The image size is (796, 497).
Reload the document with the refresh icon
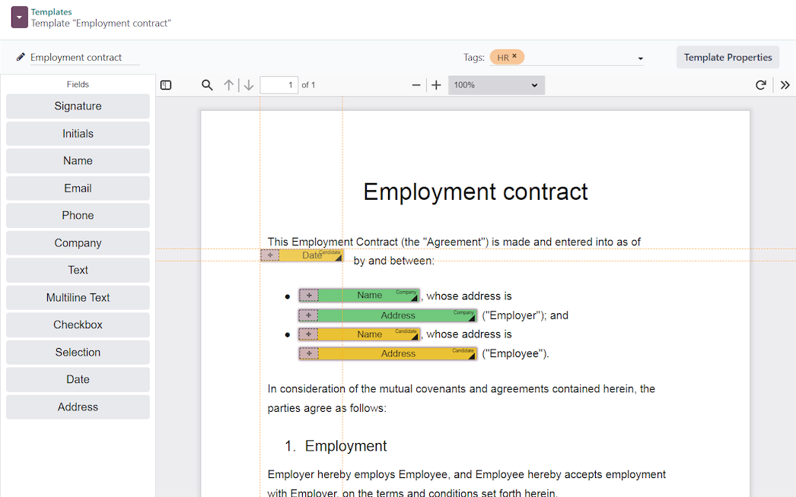pos(761,84)
